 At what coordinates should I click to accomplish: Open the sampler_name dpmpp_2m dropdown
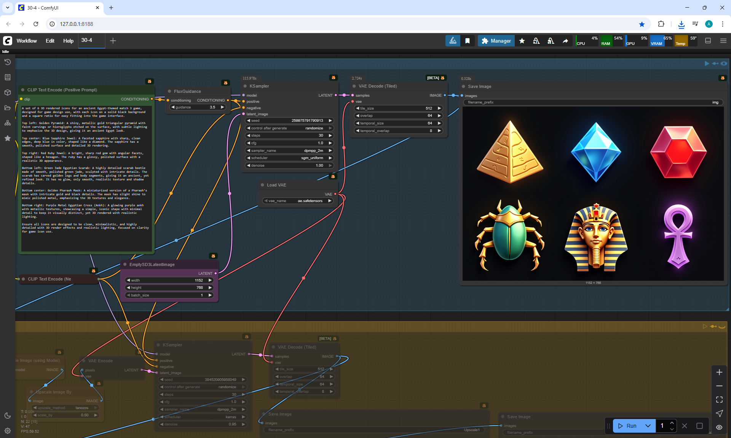pos(289,151)
